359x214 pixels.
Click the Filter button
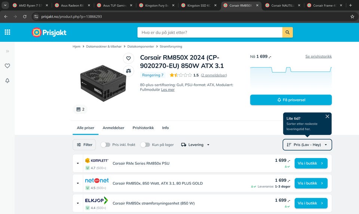84,145
